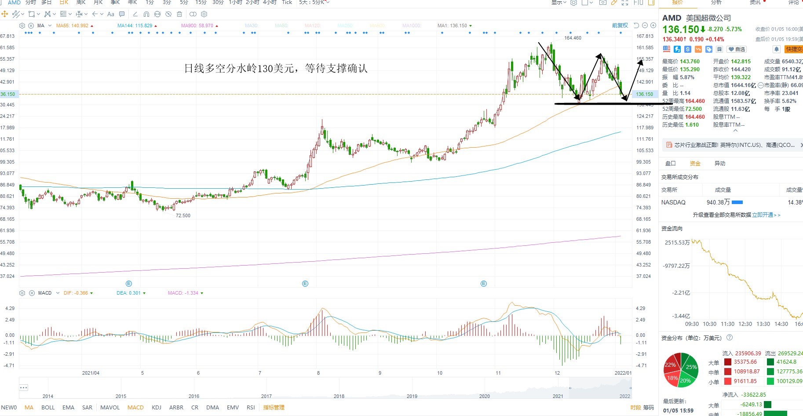Switch to 30分 timeframe
The height and width of the screenshot is (416, 803).
click(218, 2)
